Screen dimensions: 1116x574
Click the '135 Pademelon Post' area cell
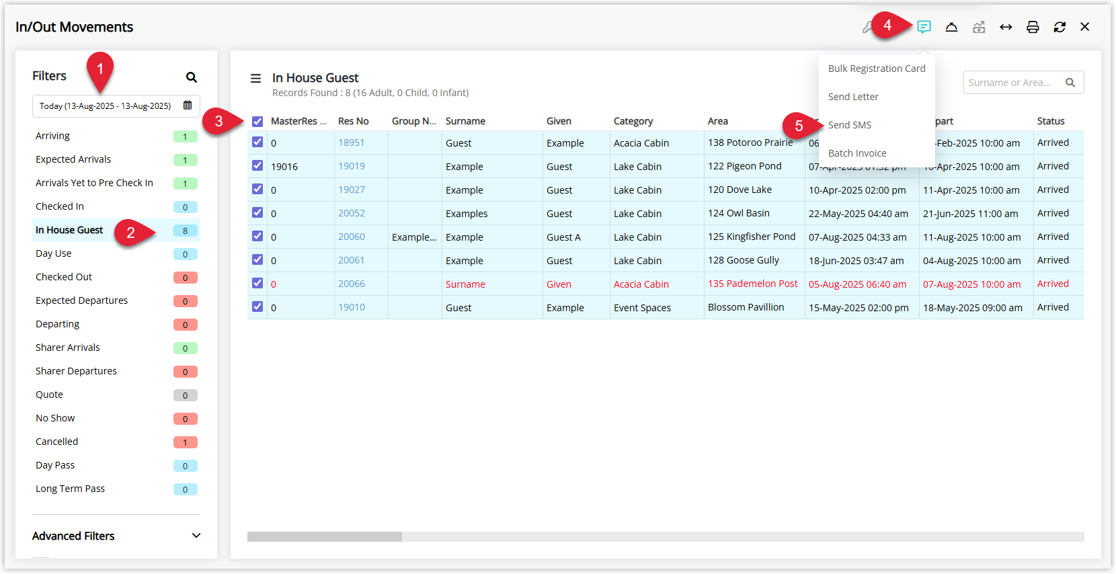pyautogui.click(x=753, y=284)
